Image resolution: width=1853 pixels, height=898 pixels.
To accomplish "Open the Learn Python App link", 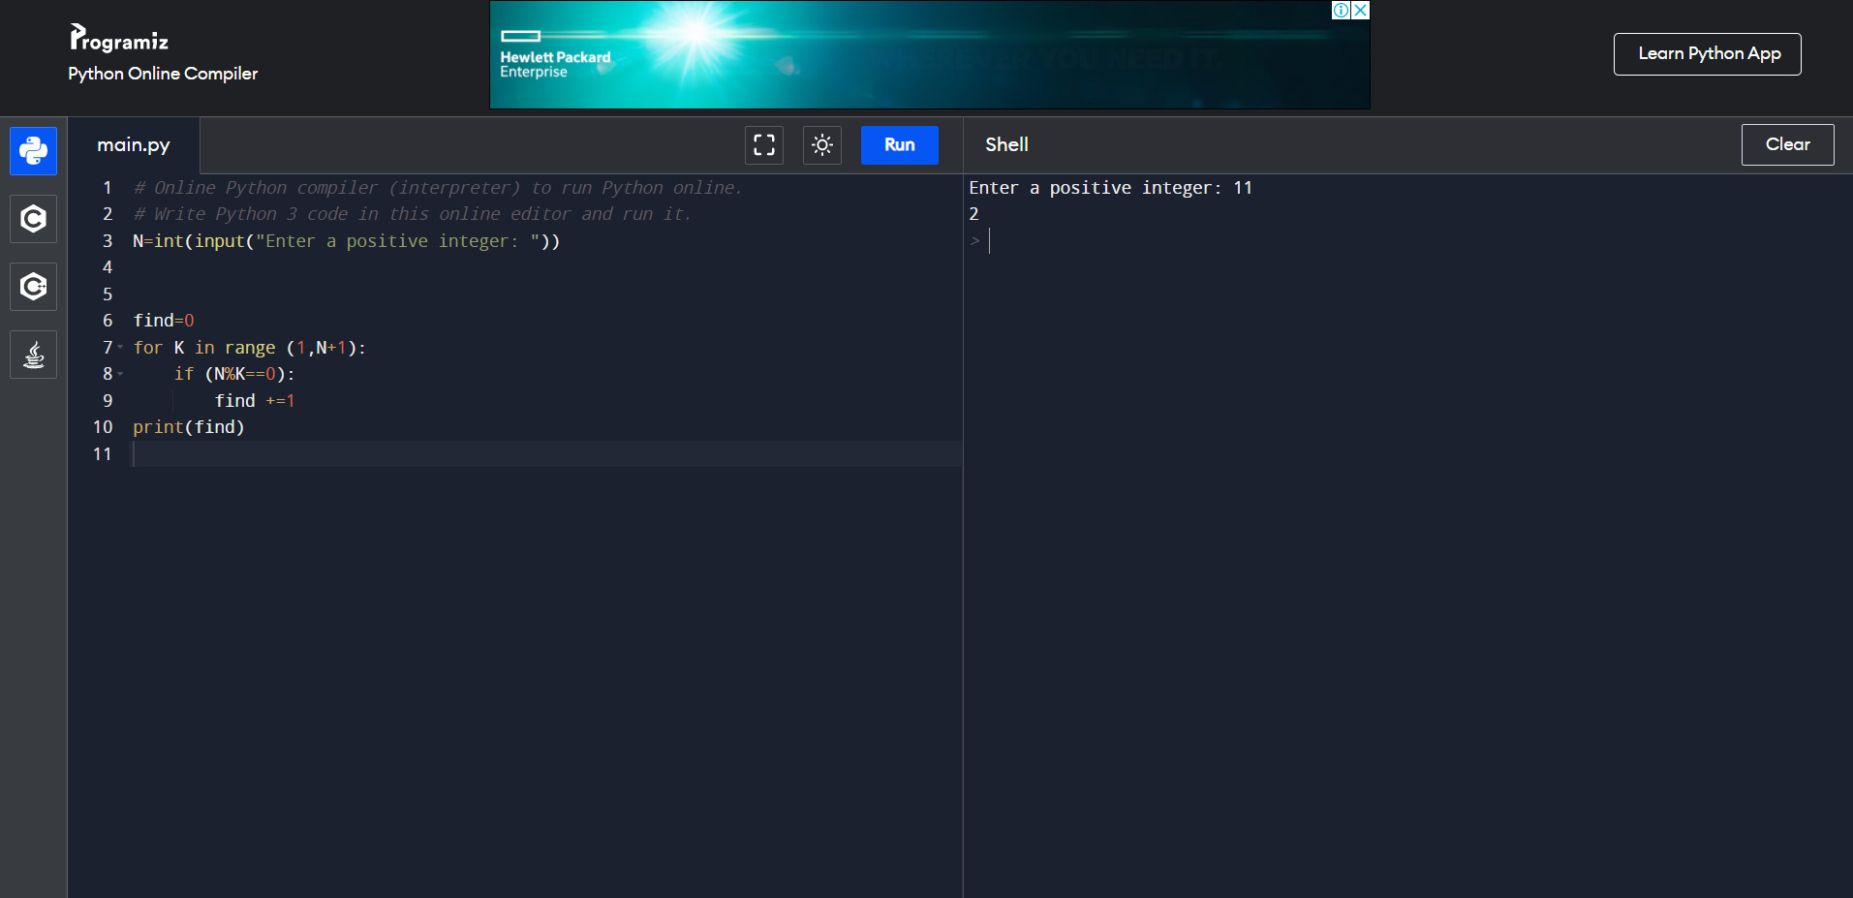I will [1707, 54].
